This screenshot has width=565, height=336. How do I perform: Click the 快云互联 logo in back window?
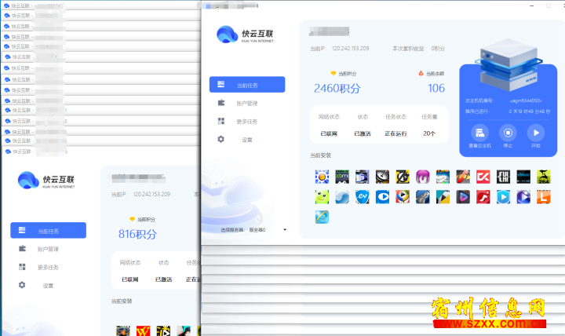click(46, 181)
